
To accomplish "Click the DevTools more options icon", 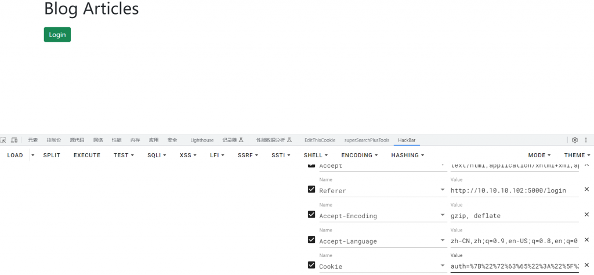I will click(589, 140).
